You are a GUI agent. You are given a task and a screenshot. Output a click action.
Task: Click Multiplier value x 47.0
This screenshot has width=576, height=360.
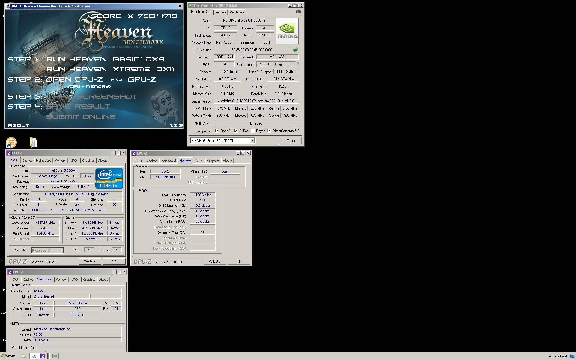(45, 228)
